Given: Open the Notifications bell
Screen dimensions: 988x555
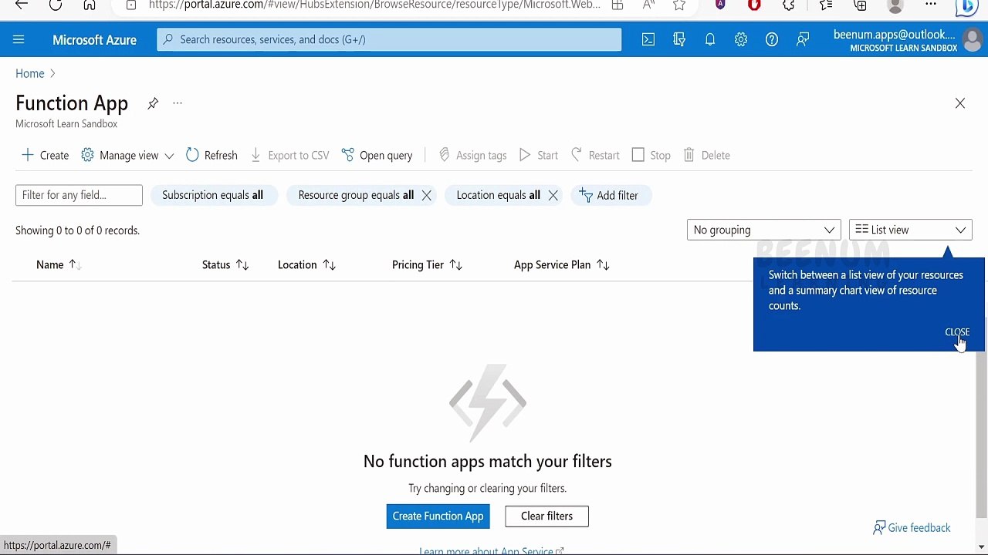Looking at the screenshot, I should 710,39.
